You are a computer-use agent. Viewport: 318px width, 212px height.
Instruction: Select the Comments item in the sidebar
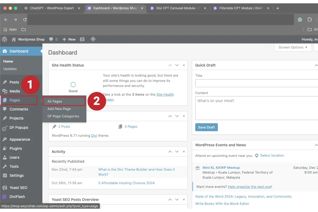19,109
